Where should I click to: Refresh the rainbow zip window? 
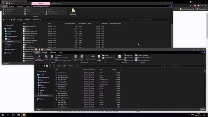point(132,20)
